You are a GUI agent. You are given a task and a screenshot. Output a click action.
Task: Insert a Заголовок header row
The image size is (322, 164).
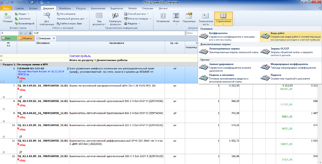pyautogui.click(x=22, y=19)
